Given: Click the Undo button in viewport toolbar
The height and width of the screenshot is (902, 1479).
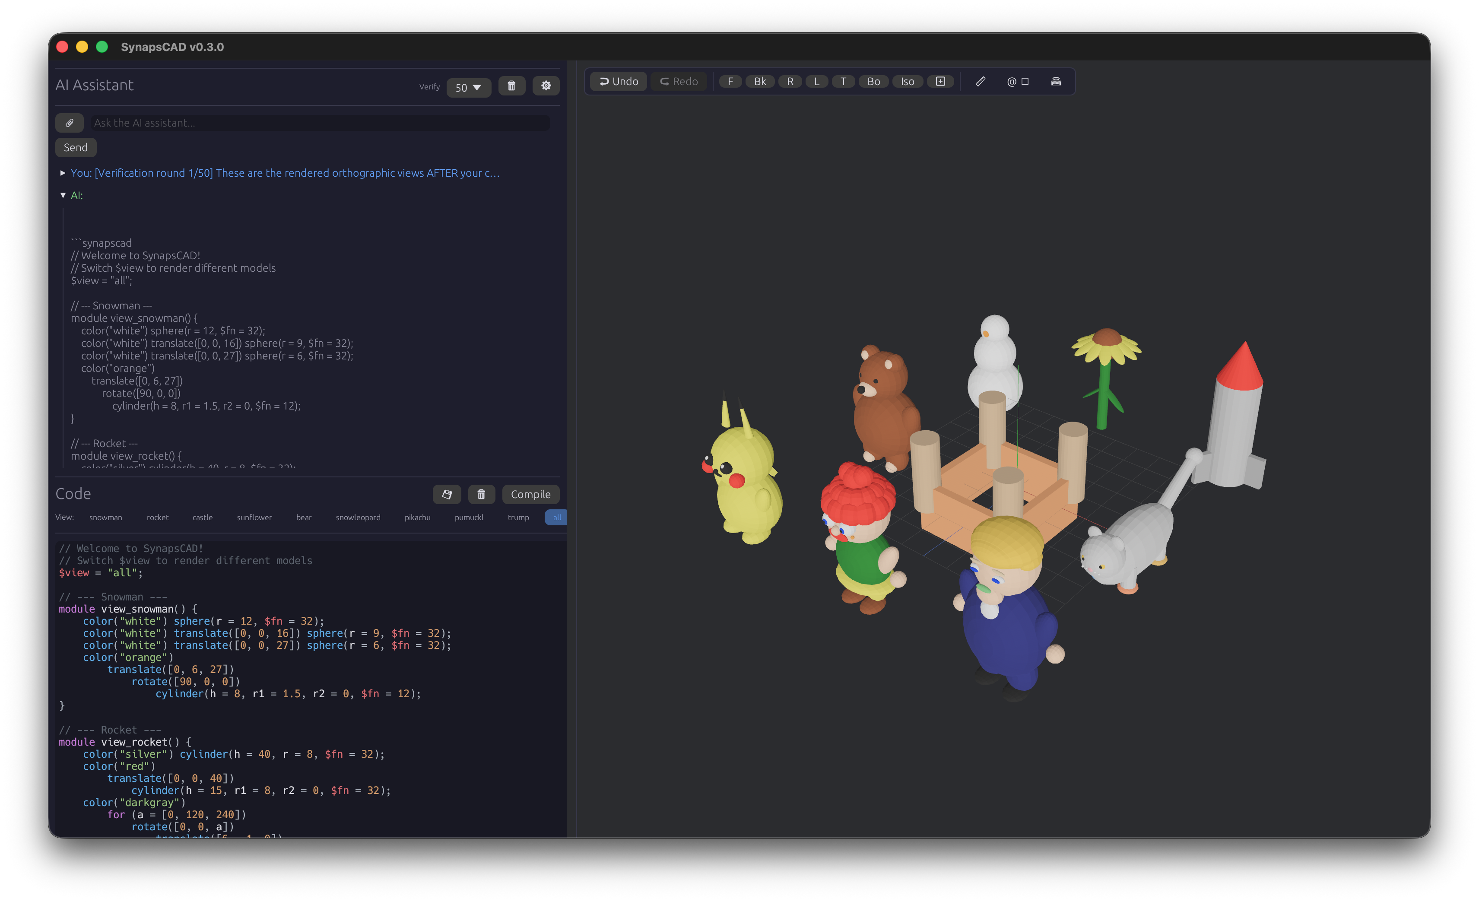Looking at the screenshot, I should (x=618, y=82).
